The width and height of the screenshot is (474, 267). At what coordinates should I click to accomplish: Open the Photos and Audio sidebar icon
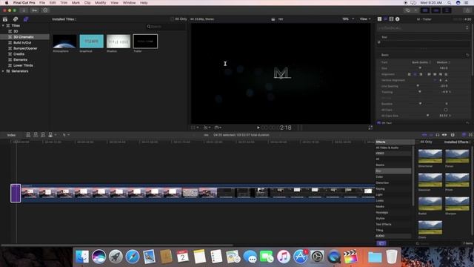[16, 19]
